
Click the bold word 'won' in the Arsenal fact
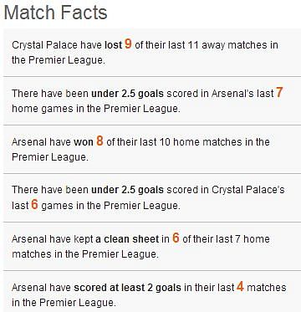[x=84, y=142]
